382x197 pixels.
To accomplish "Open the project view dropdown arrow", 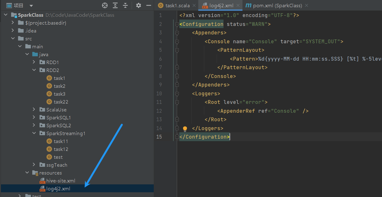I will point(31,6).
